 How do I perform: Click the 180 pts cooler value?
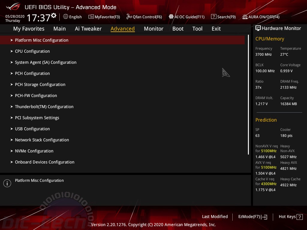[x=286, y=136]
